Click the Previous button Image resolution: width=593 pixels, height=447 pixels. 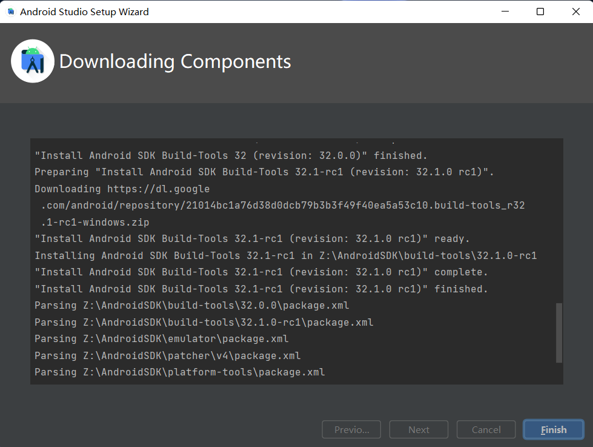(x=351, y=429)
